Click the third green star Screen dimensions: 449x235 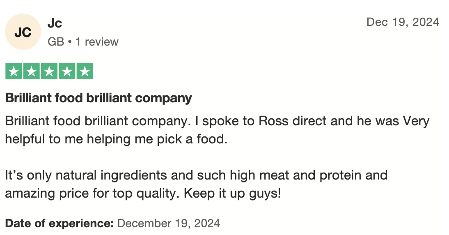(49, 71)
